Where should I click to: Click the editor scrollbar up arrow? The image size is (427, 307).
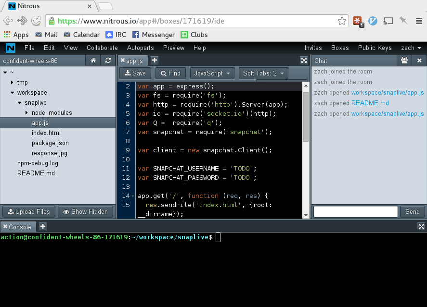tap(306, 86)
